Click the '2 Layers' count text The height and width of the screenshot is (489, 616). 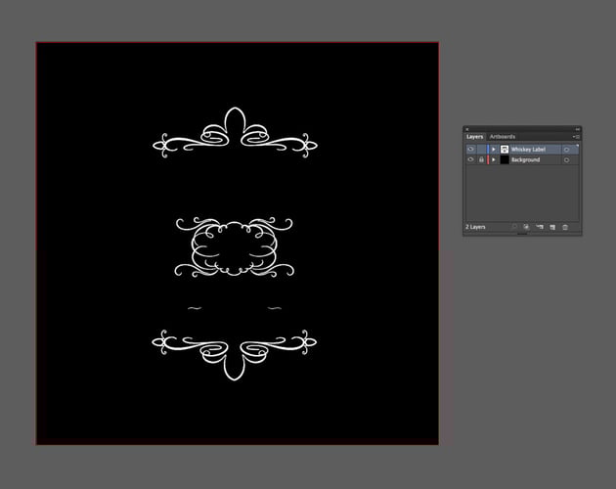(x=475, y=227)
